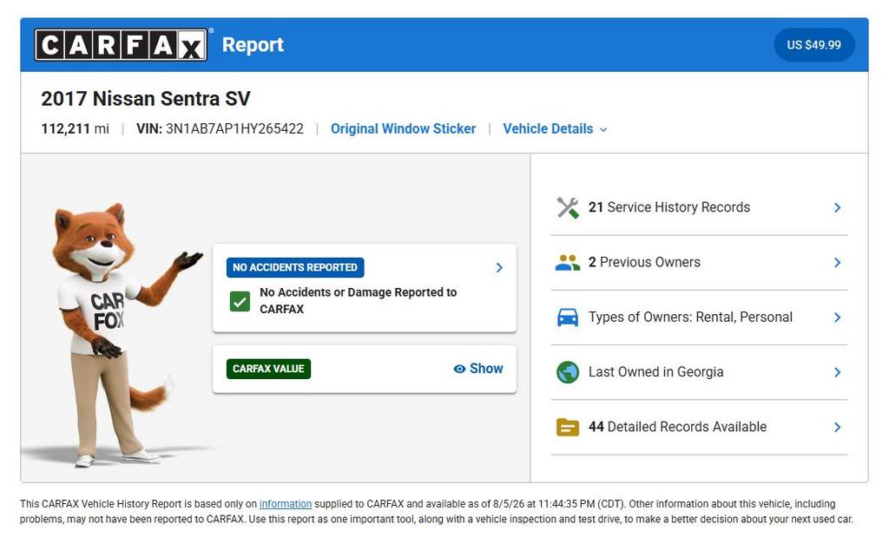The width and height of the screenshot is (889, 537).
Task: Follow the 'information' link in disclaimer
Action: 285,503
